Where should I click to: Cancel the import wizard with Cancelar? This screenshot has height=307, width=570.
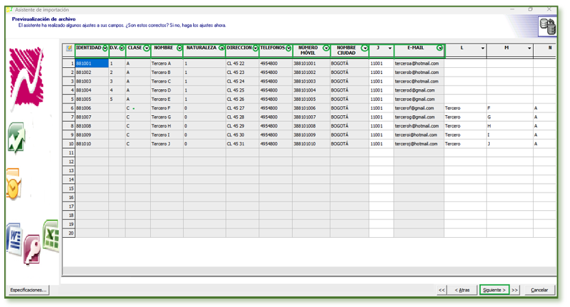[539, 290]
